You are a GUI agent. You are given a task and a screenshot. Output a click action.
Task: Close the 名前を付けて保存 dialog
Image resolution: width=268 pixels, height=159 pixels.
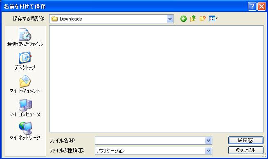261,7
